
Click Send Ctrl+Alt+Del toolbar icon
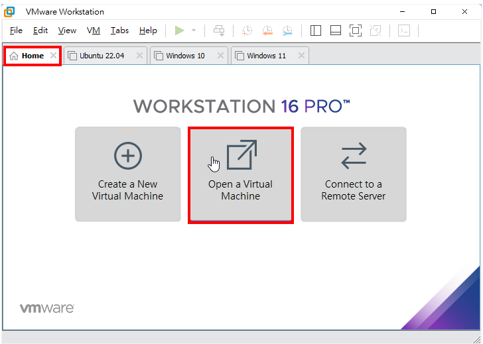click(219, 30)
